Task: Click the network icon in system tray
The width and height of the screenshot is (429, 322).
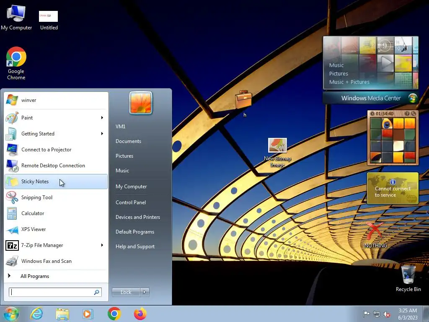Action: point(377,314)
